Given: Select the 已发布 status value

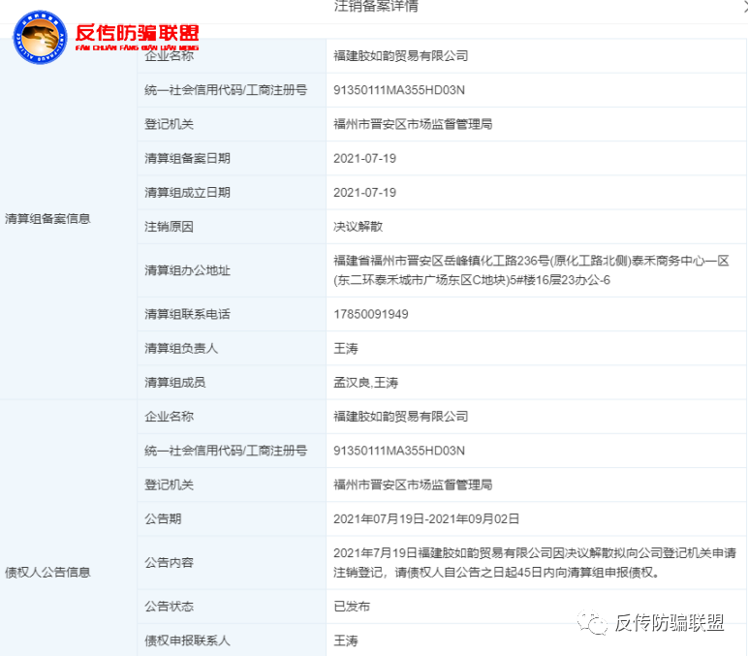Looking at the screenshot, I should click(352, 607).
